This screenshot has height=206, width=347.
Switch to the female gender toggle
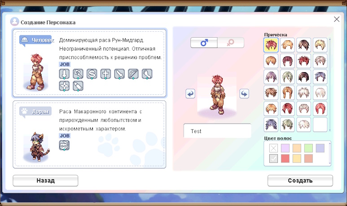pyautogui.click(x=231, y=43)
